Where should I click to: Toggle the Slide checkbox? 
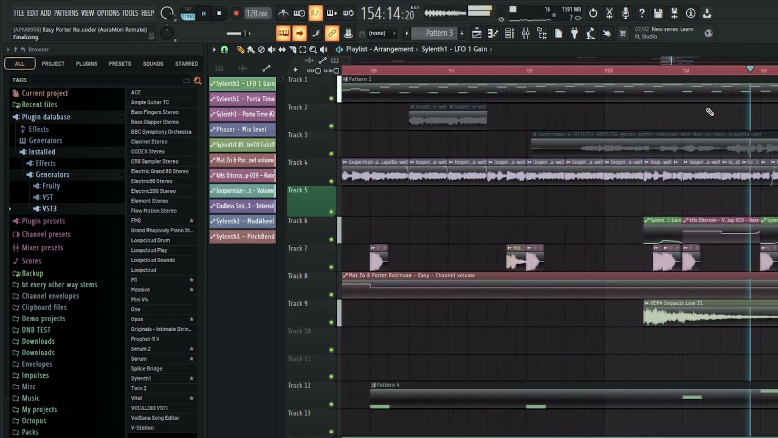click(336, 71)
